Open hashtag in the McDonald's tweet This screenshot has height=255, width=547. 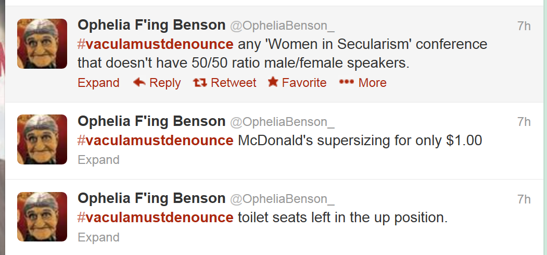[x=155, y=141]
